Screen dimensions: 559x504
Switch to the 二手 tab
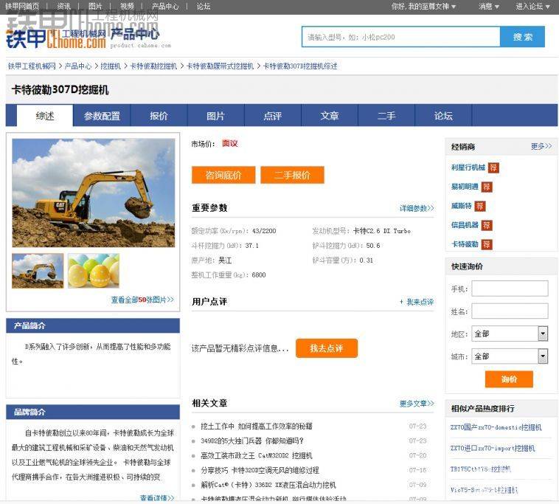(386, 116)
